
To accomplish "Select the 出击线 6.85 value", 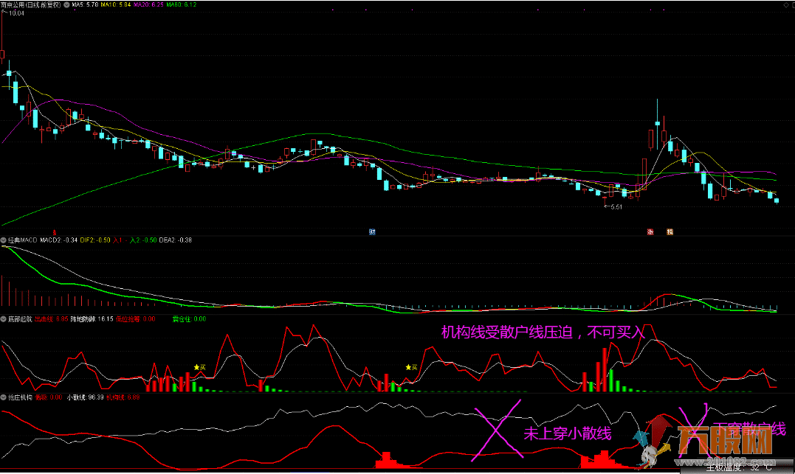I will point(51,319).
